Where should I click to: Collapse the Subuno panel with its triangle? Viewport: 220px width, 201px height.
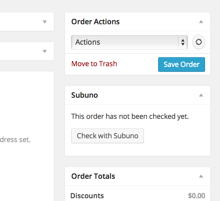click(x=201, y=95)
